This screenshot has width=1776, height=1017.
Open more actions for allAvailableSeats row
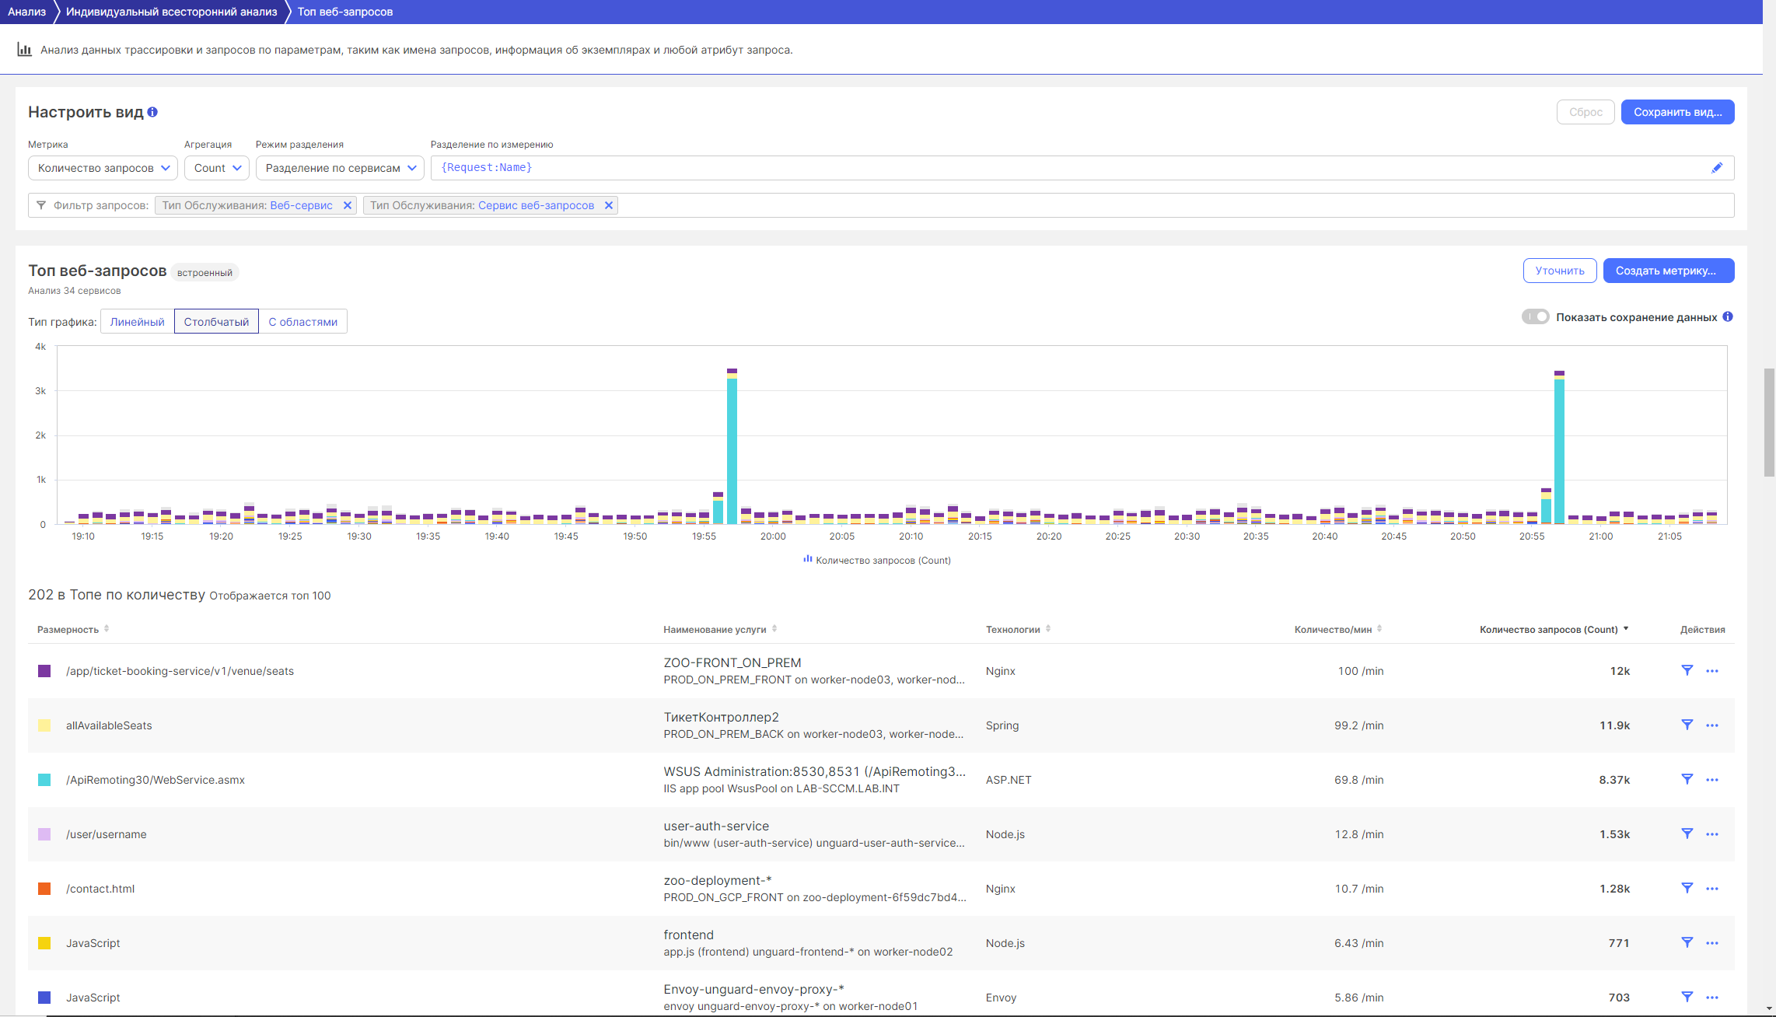point(1712,725)
